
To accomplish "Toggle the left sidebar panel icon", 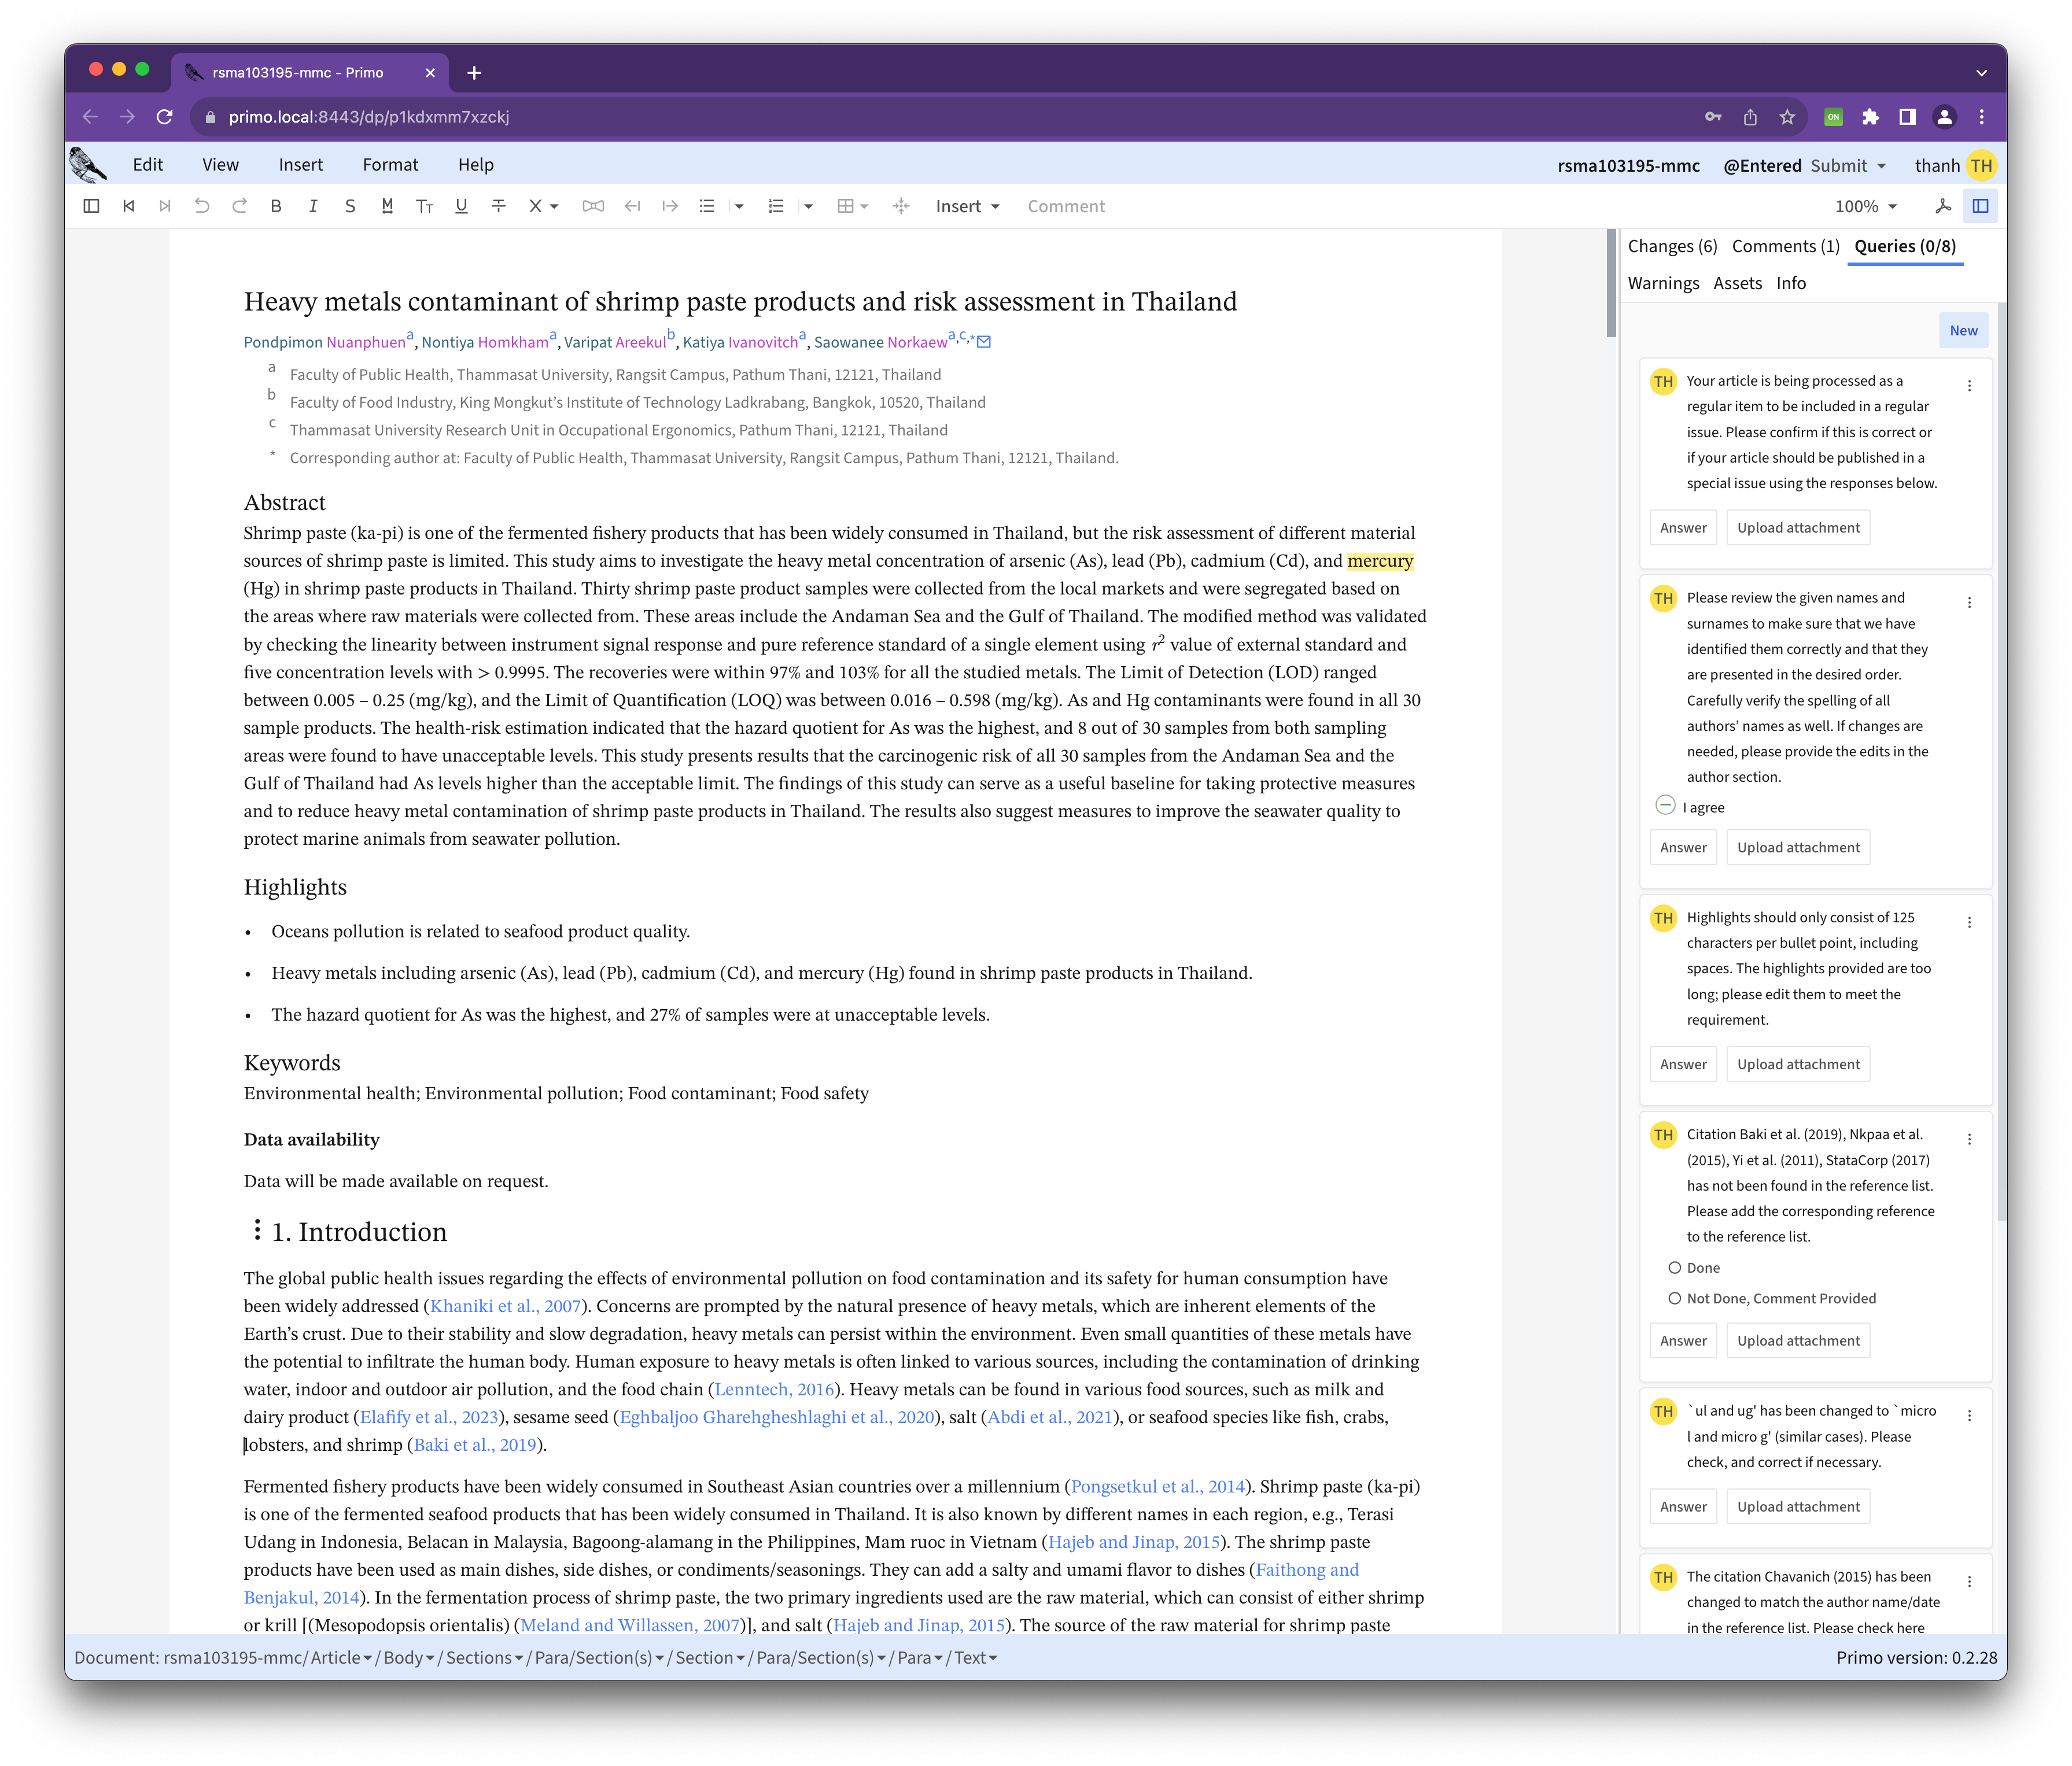I will [91, 206].
